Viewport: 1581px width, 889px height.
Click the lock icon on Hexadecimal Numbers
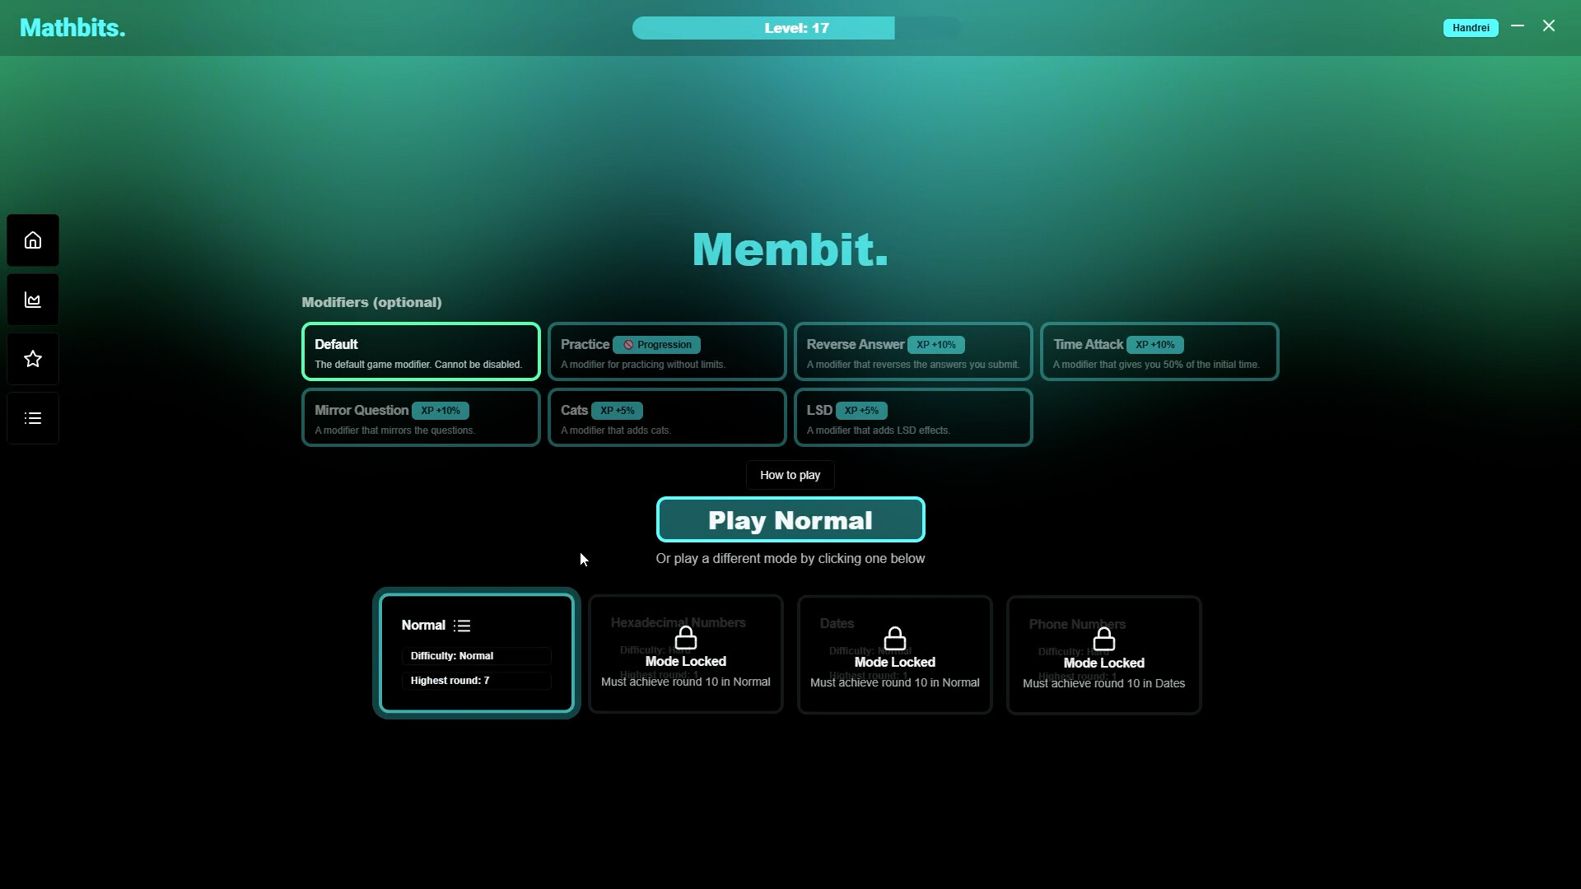tap(686, 640)
